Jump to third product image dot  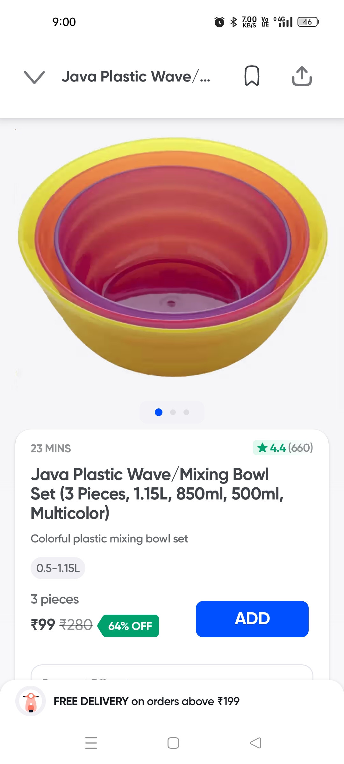click(186, 412)
